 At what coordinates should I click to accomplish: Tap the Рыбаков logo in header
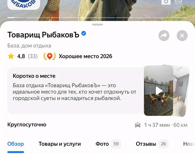[x=24, y=4]
